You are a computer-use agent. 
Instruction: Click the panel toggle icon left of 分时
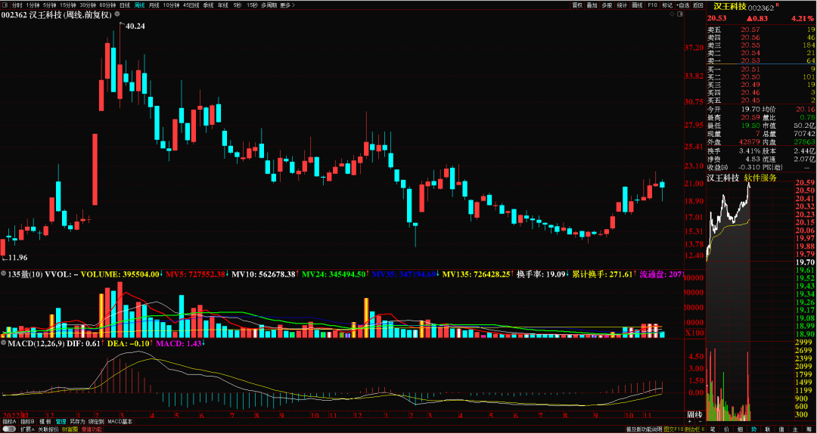(x=5, y=5)
